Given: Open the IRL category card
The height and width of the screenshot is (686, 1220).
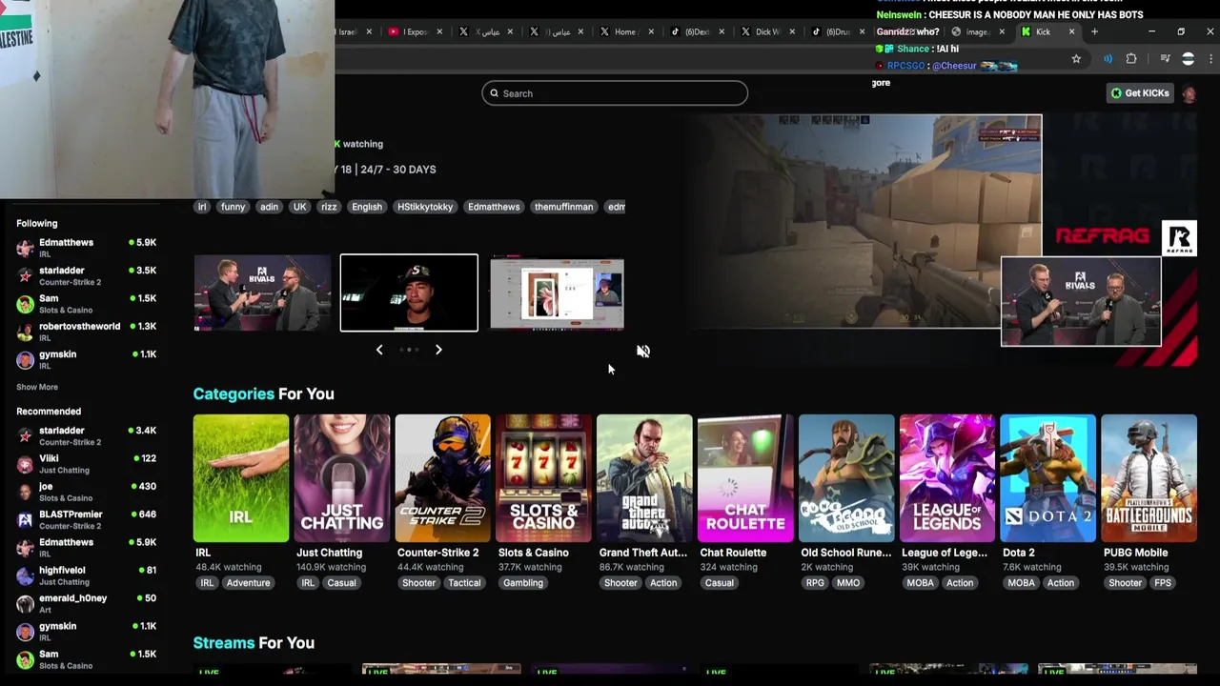Looking at the screenshot, I should point(240,478).
